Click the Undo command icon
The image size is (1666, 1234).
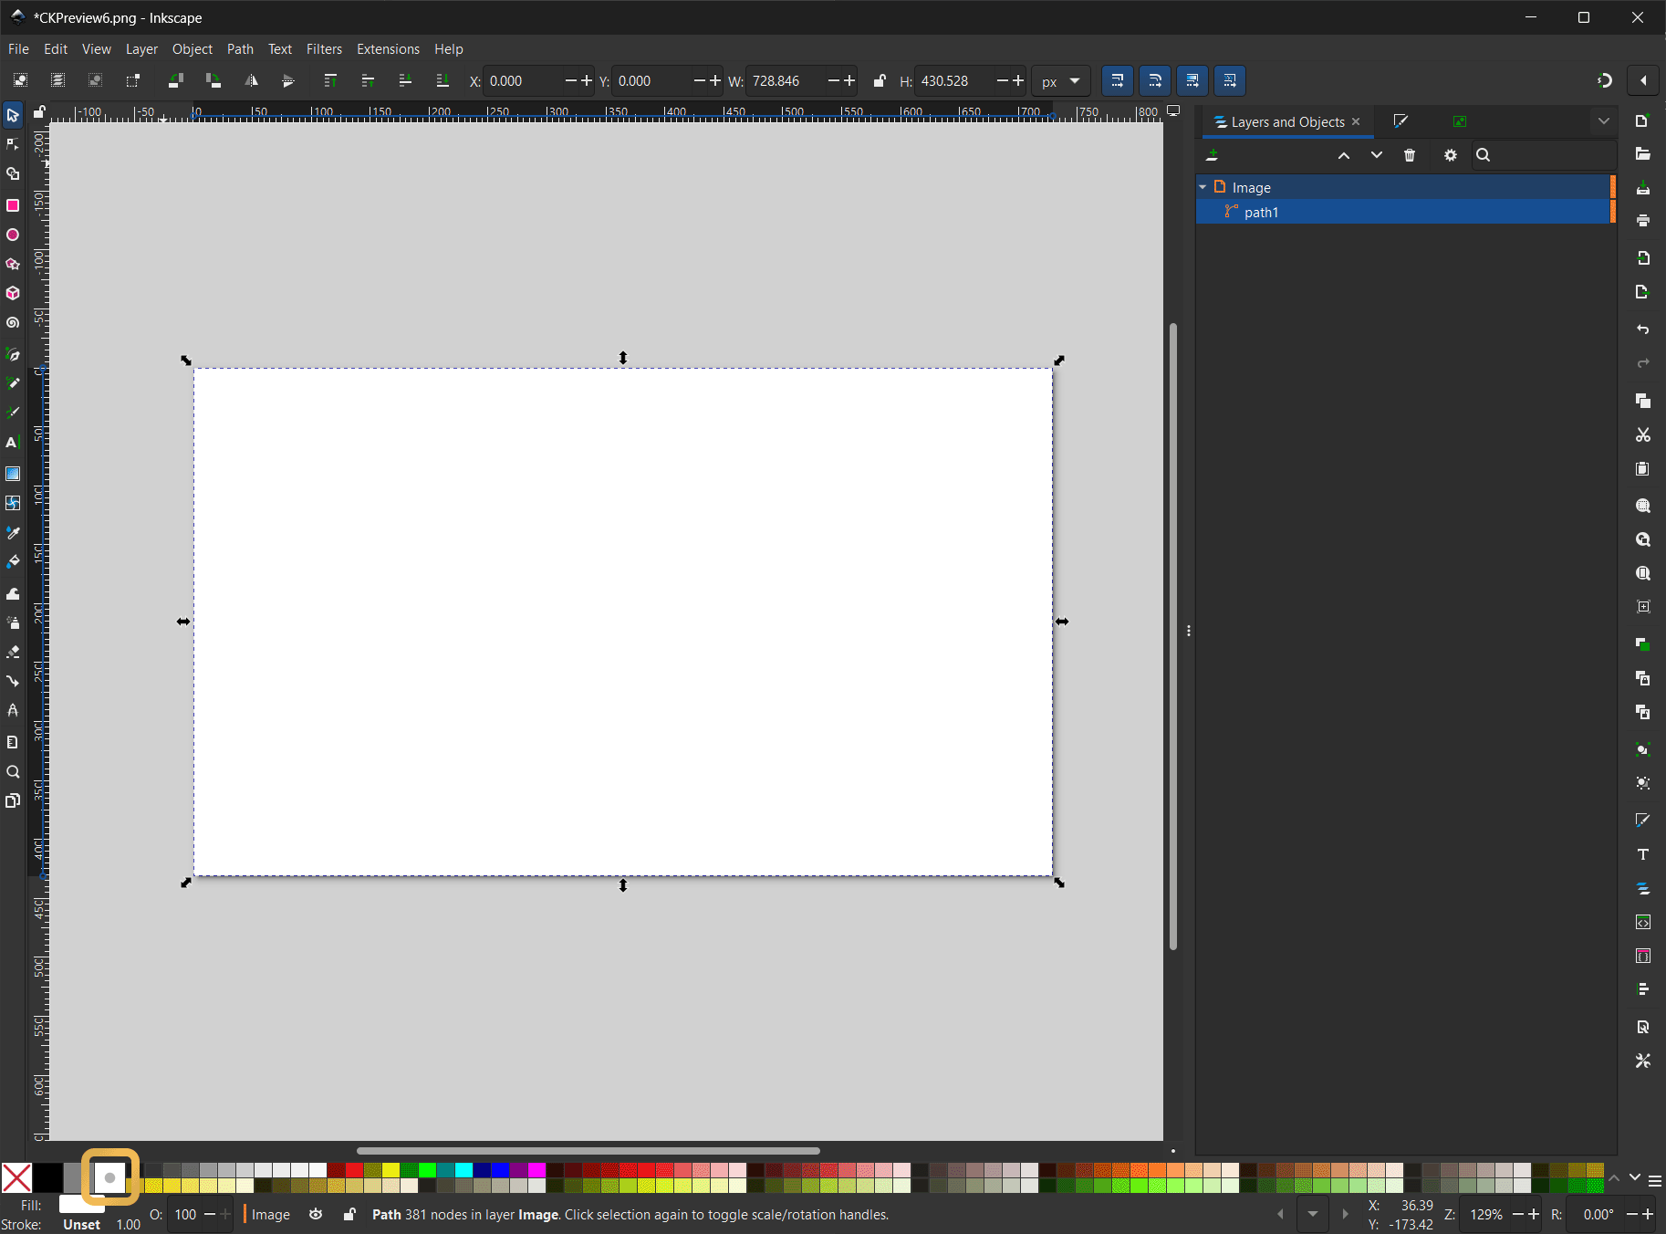tap(1643, 329)
